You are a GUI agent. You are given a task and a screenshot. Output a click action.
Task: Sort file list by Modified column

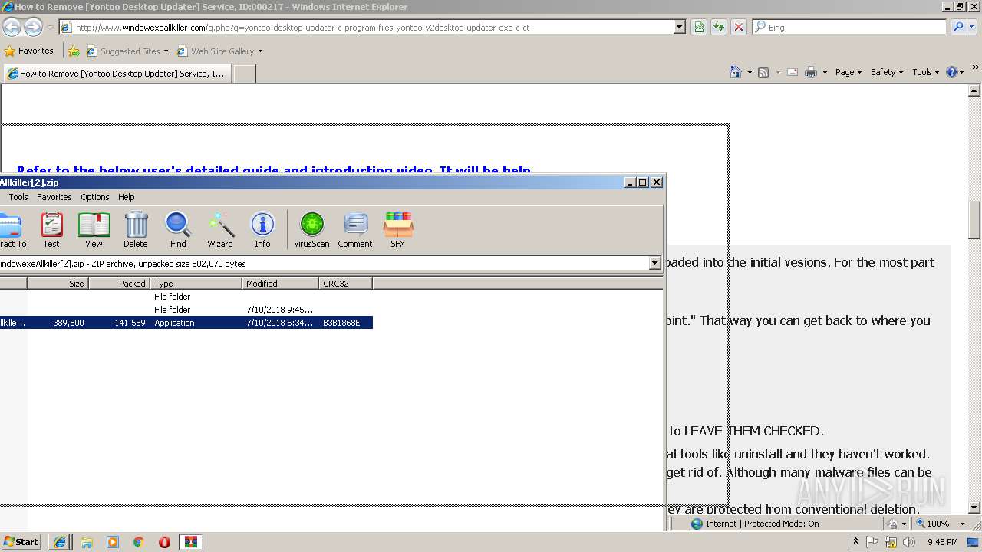pos(281,284)
